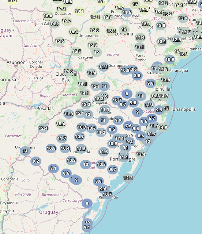Click the 10.2 temperature marker

71,161
